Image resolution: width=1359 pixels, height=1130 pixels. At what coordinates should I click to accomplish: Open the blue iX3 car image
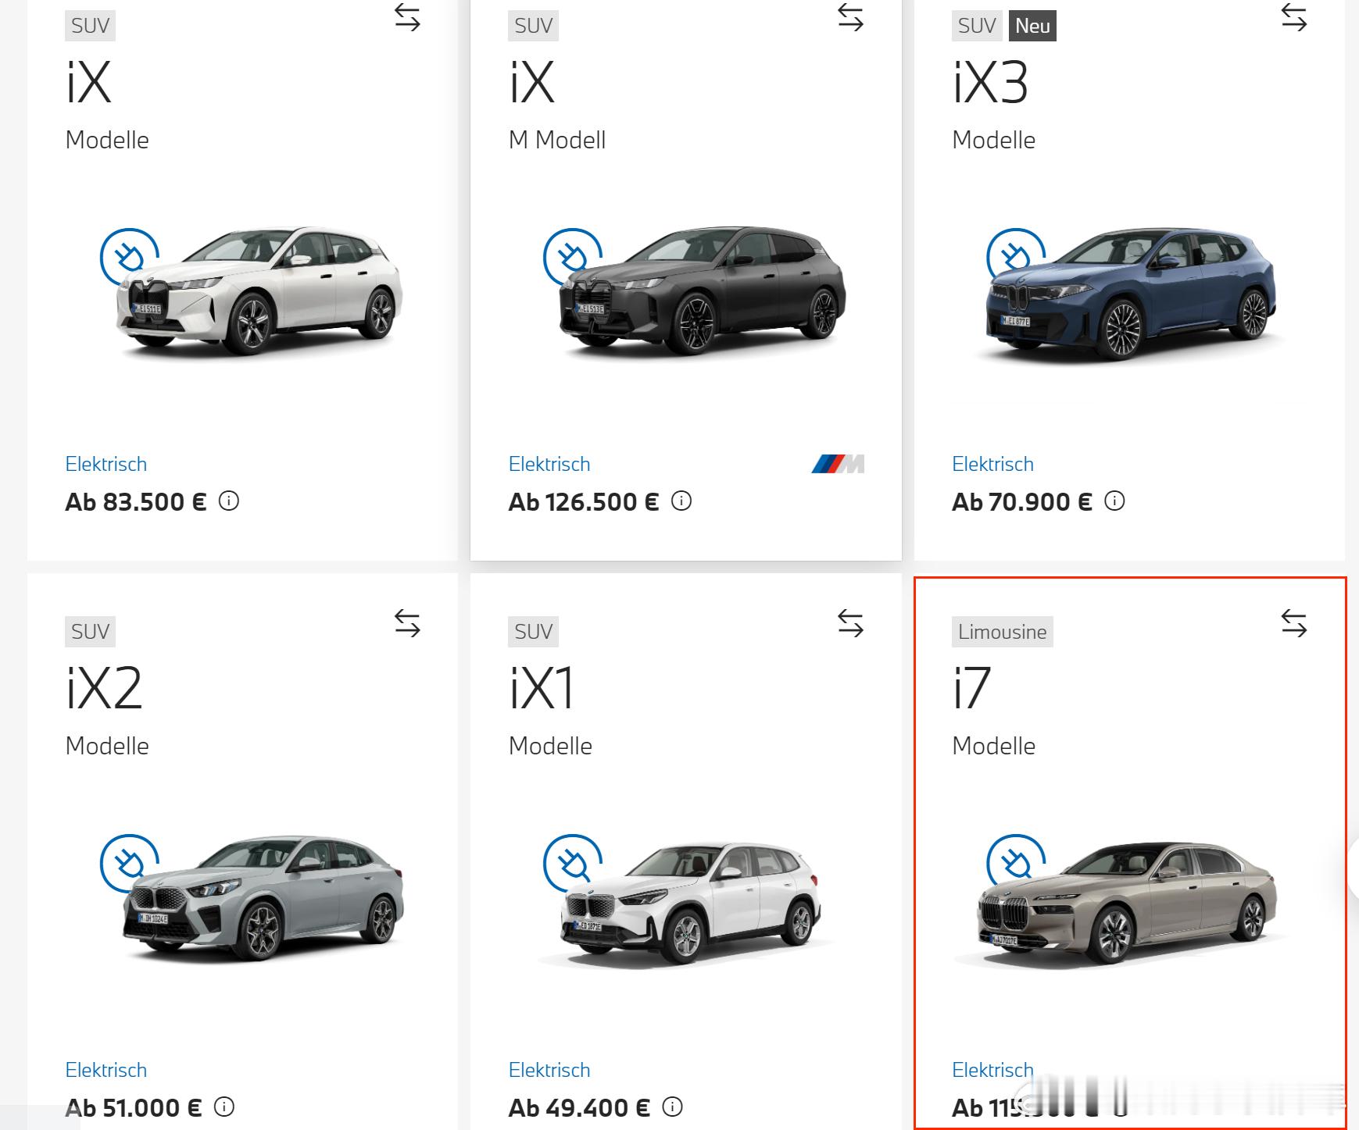pyautogui.click(x=1129, y=294)
